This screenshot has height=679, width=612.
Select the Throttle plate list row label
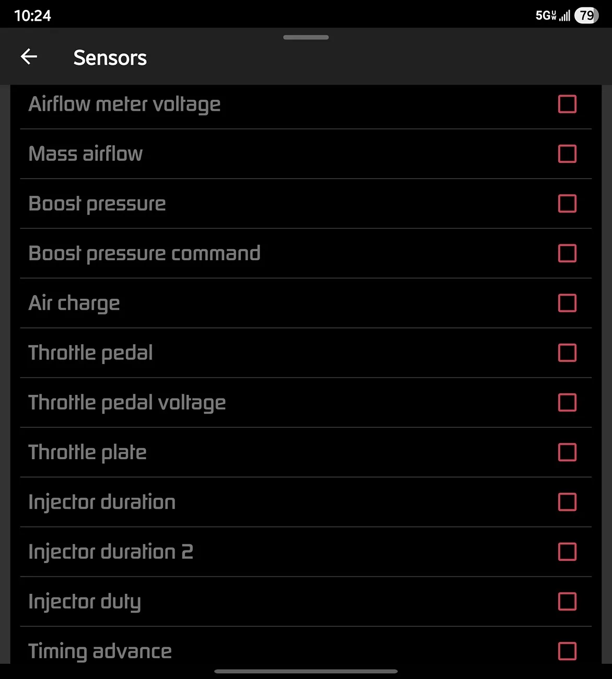tap(87, 452)
